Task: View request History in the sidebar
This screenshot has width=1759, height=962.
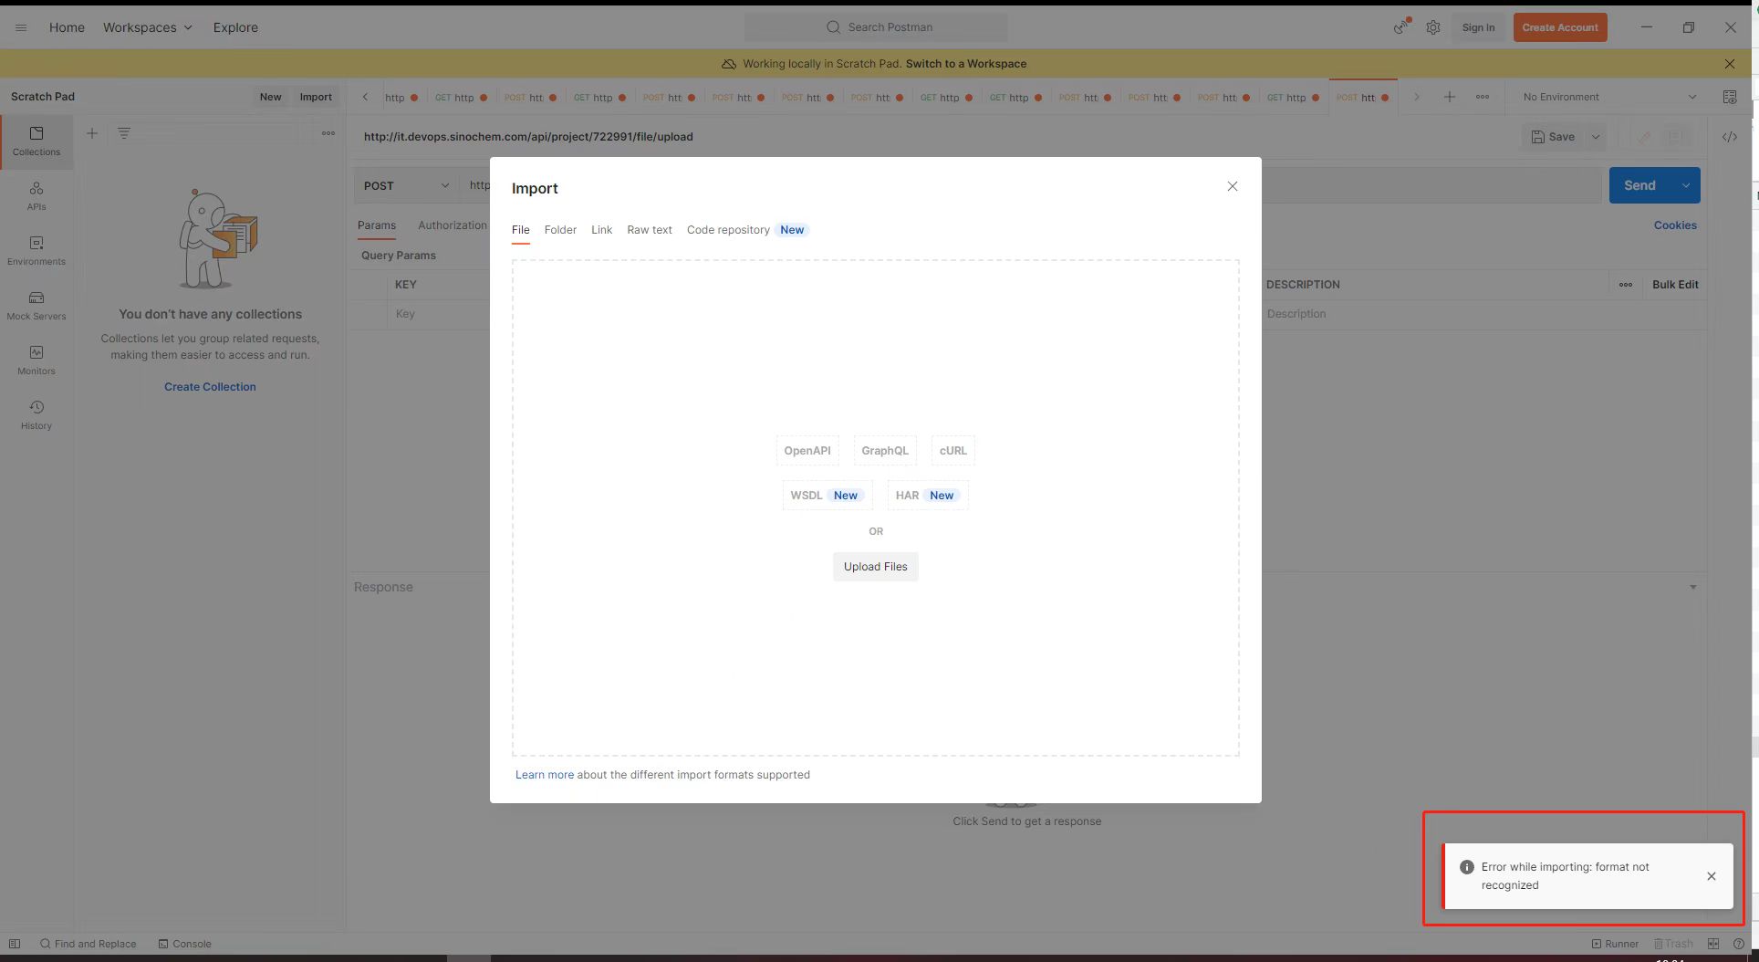Action: pos(36,413)
